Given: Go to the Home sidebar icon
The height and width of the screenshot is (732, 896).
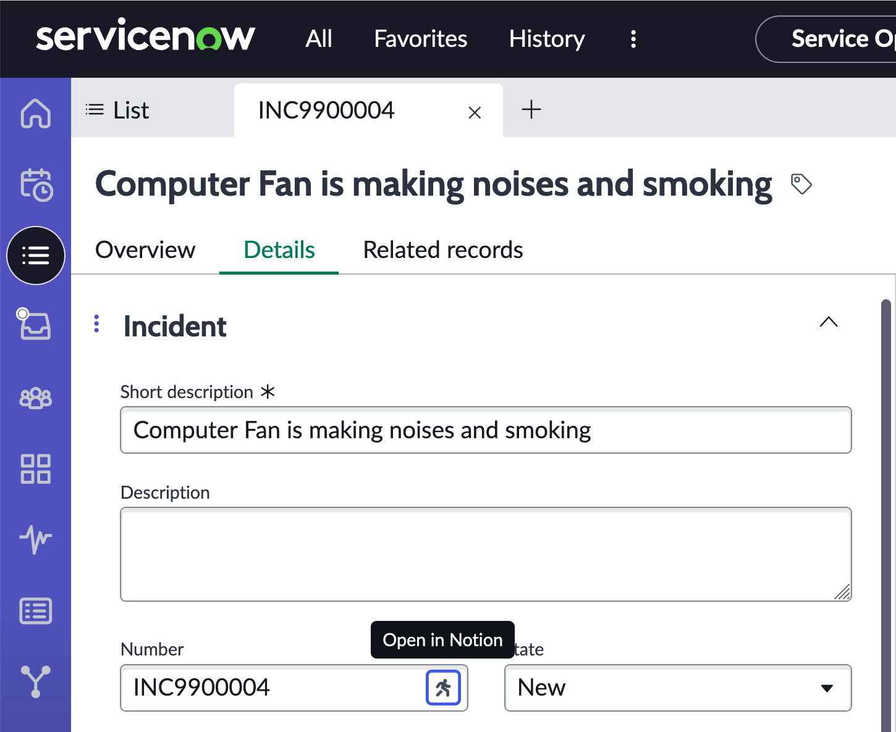Looking at the screenshot, I should click(x=36, y=114).
